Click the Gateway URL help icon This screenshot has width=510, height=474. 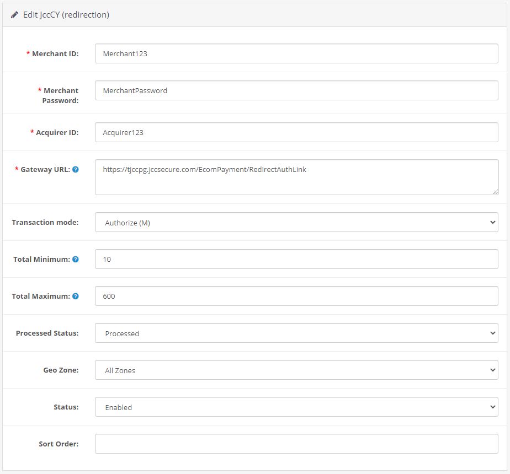click(x=76, y=170)
